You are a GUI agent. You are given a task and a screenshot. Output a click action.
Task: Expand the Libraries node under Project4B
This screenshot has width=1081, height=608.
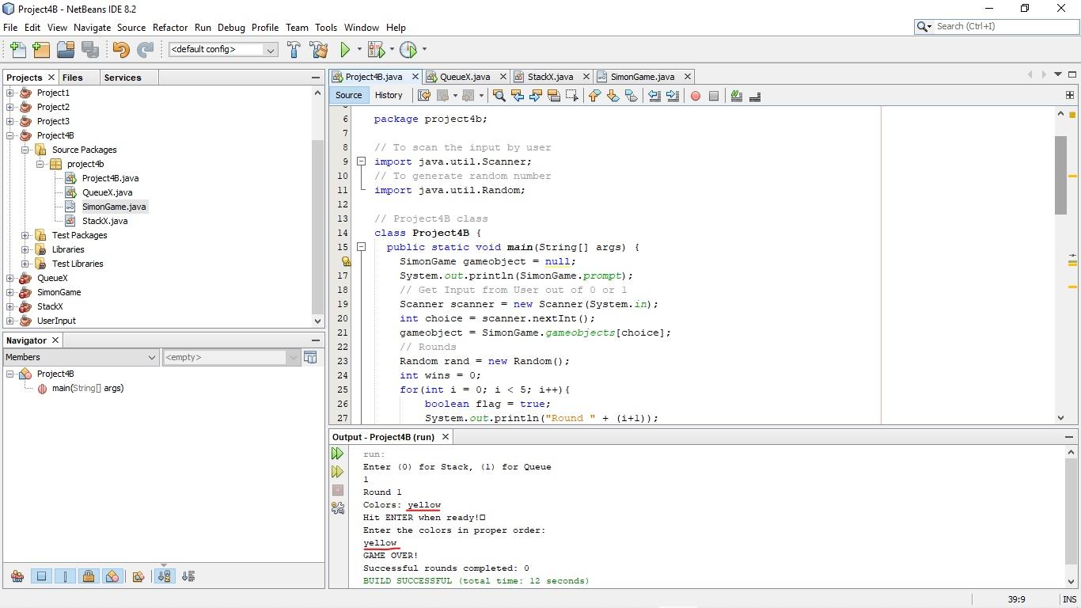click(25, 249)
